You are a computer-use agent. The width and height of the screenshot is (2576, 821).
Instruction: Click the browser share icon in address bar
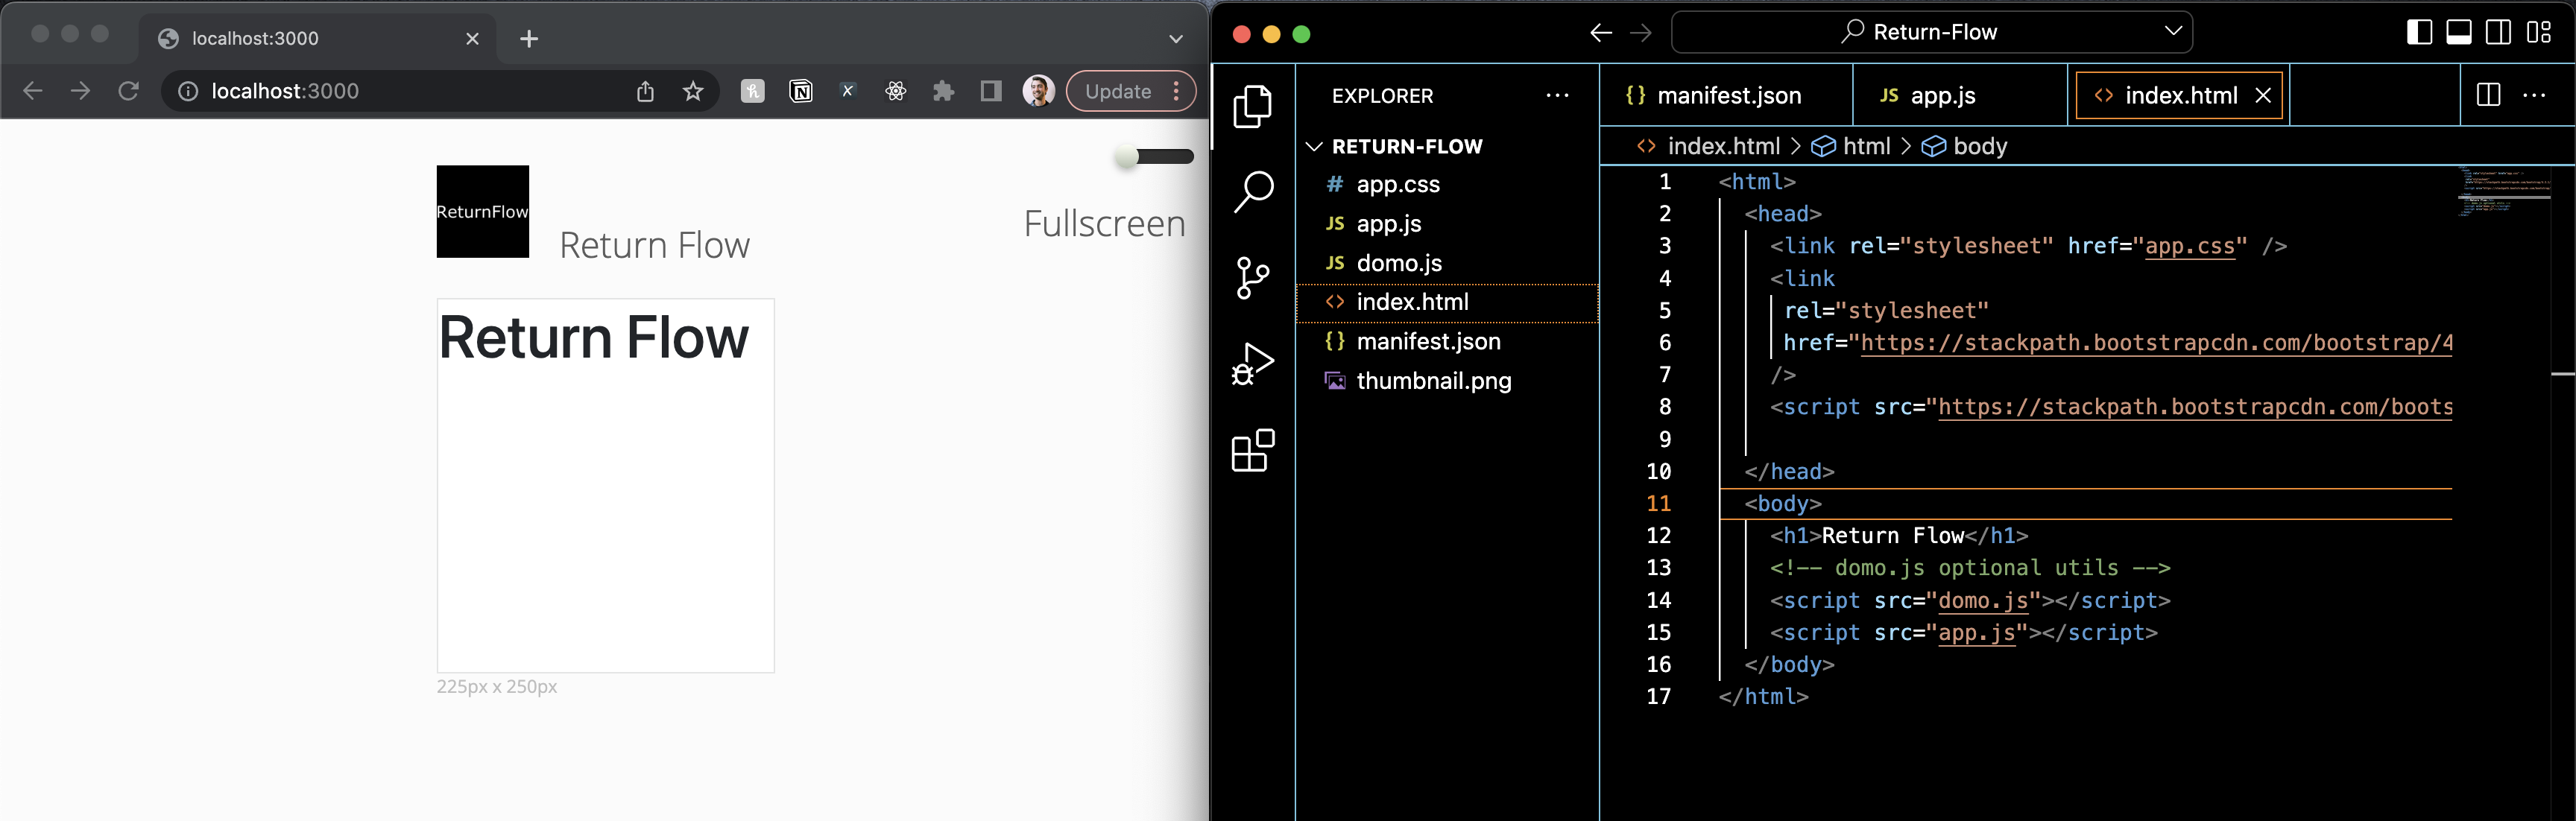coord(645,92)
